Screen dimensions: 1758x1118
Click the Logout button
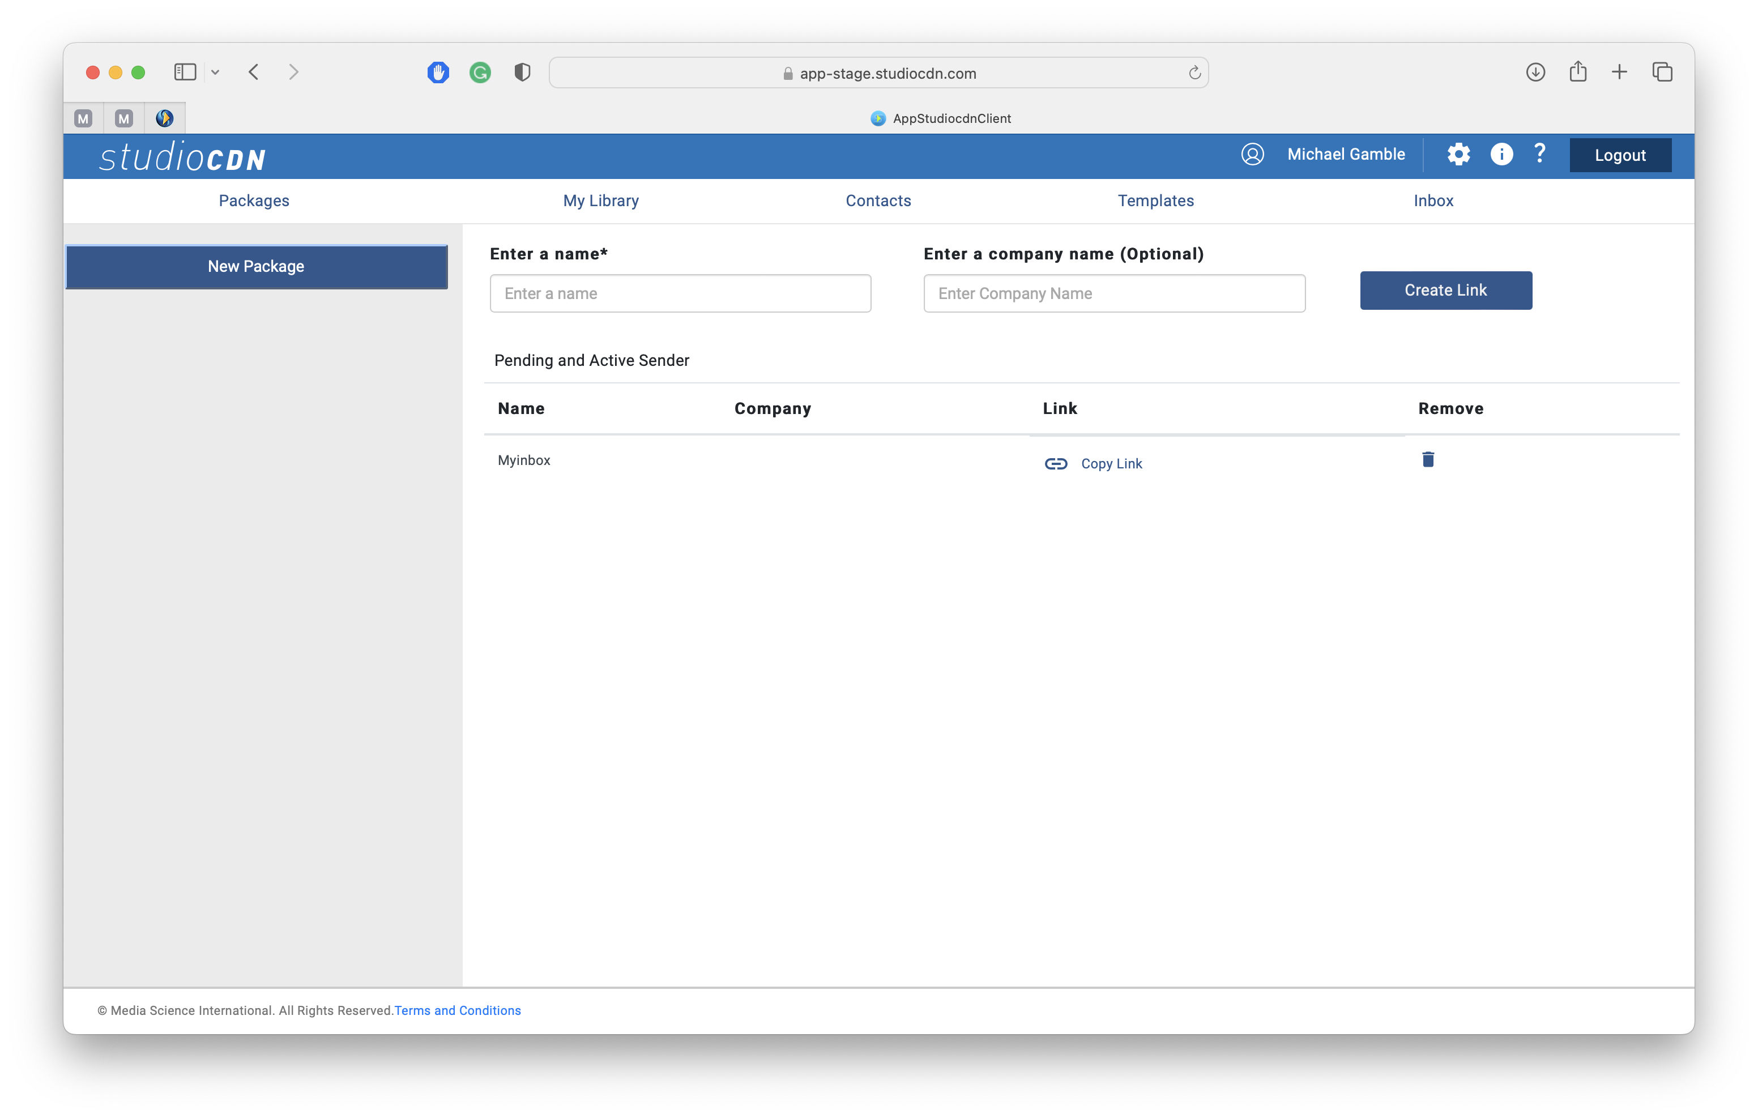pyautogui.click(x=1620, y=155)
